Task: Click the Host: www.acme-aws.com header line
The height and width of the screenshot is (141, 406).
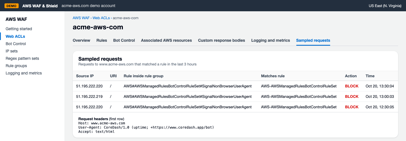Action: point(101,123)
